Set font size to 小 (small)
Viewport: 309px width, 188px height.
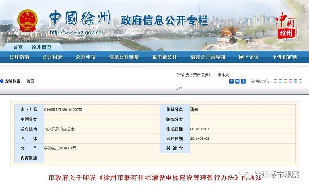pyautogui.click(x=244, y=81)
